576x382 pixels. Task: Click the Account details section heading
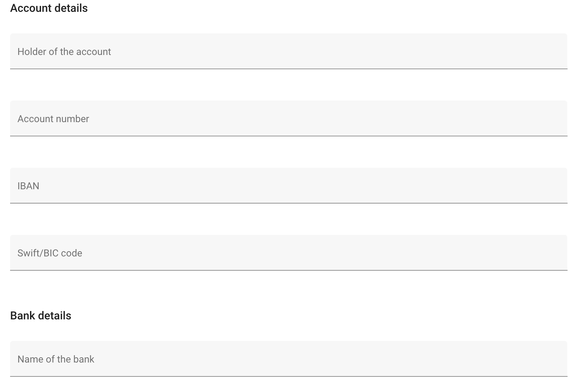pyautogui.click(x=49, y=8)
